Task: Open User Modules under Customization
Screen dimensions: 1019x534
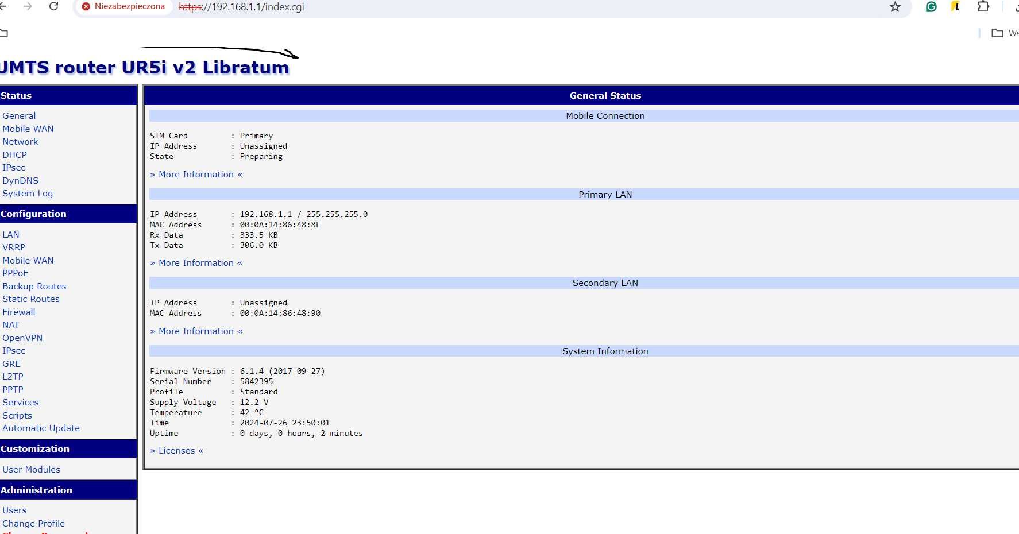Action: [31, 470]
